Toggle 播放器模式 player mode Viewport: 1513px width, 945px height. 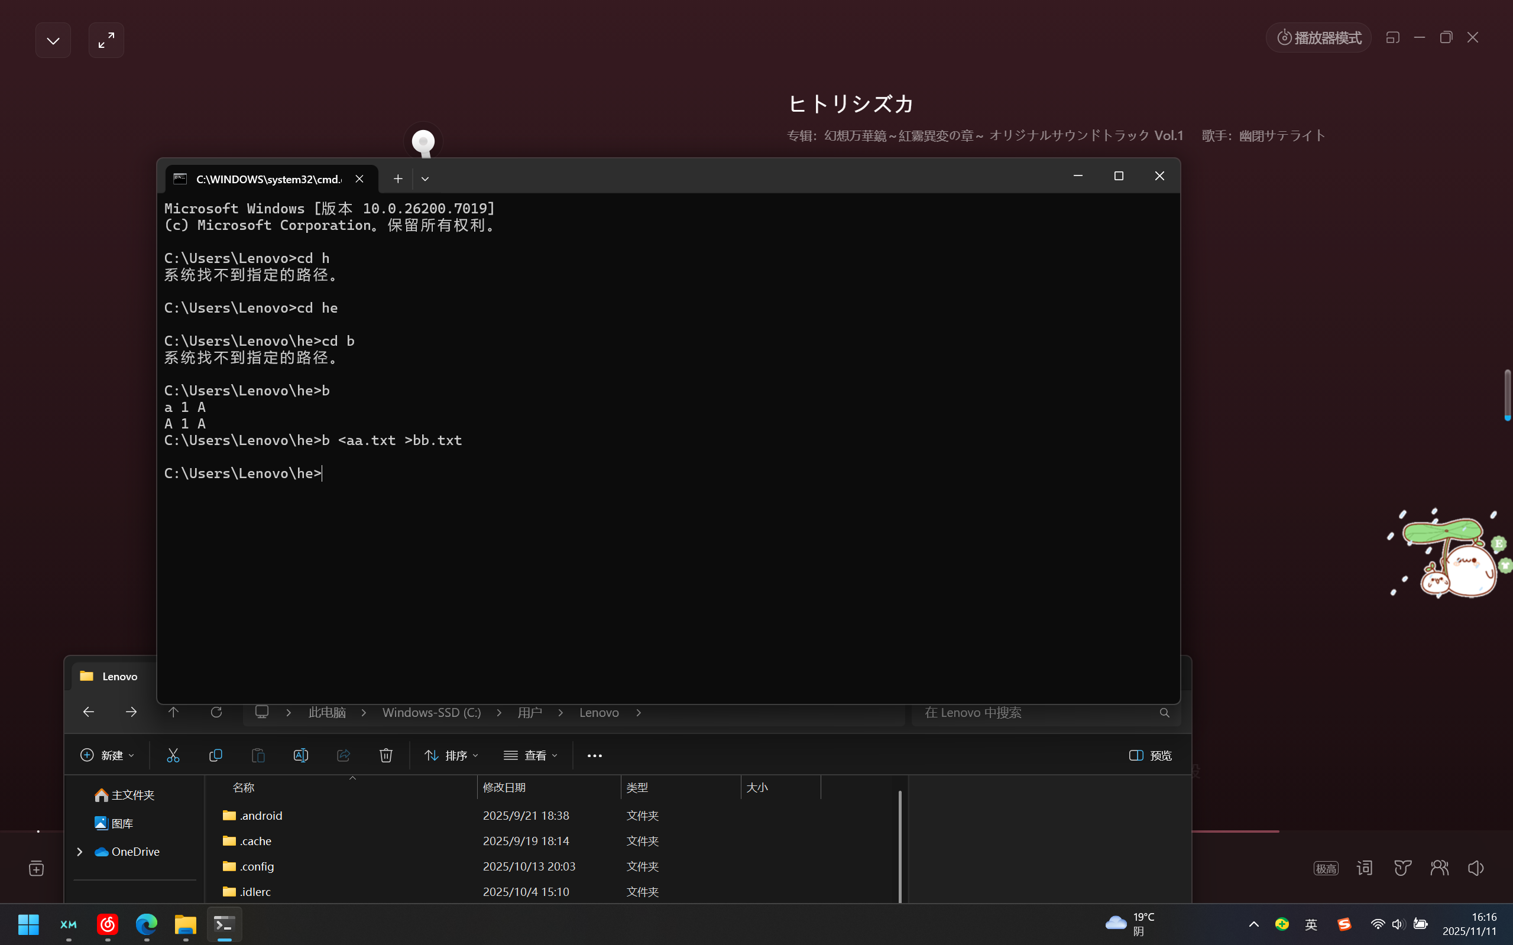(x=1319, y=37)
